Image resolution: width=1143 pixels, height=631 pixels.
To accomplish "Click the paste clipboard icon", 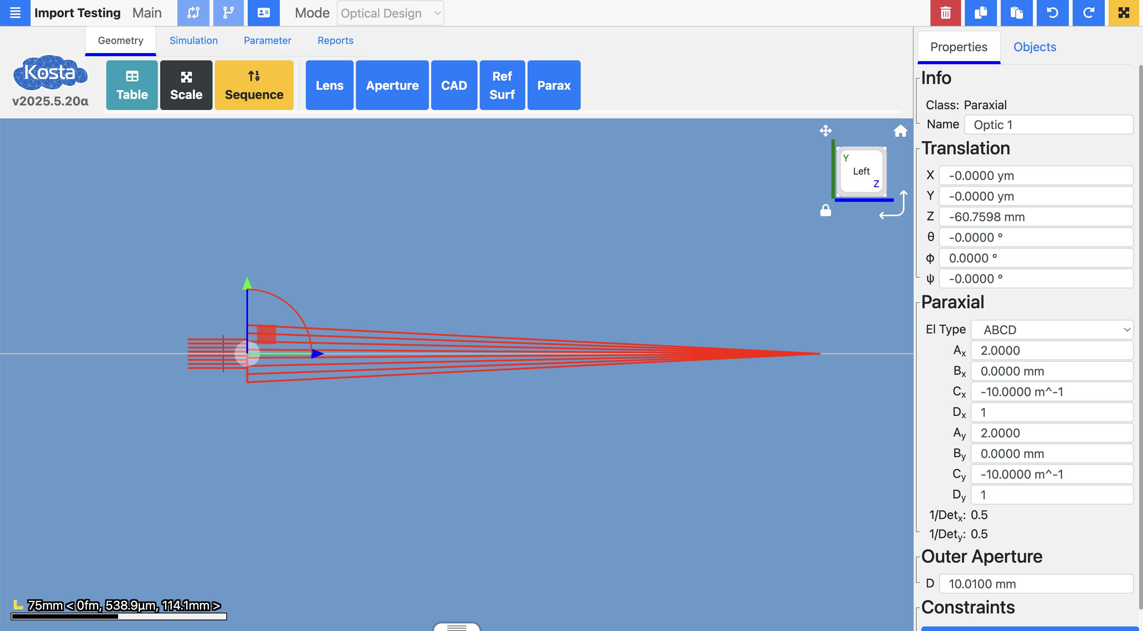I will coord(1016,13).
